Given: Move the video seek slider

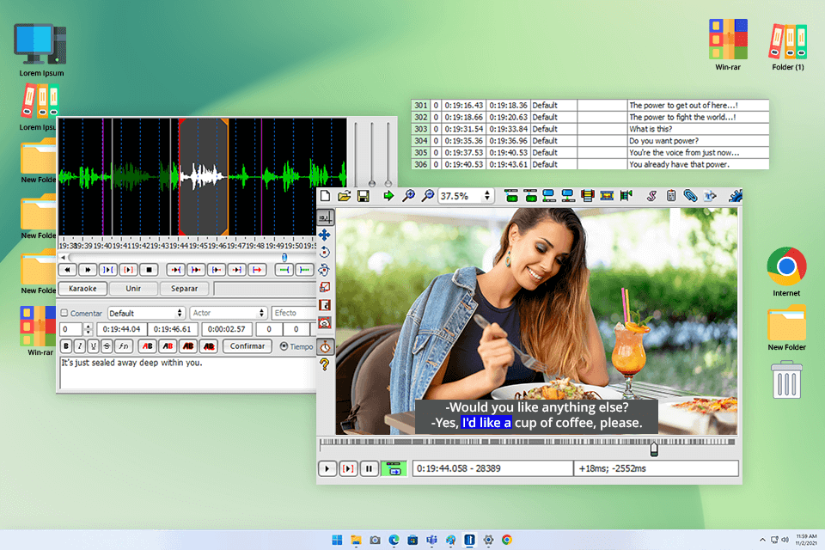Looking at the screenshot, I should click(653, 448).
